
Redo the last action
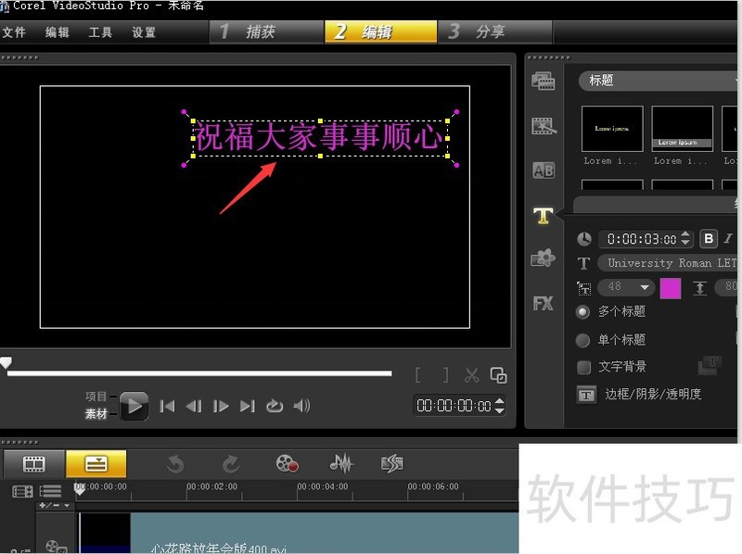point(231,464)
